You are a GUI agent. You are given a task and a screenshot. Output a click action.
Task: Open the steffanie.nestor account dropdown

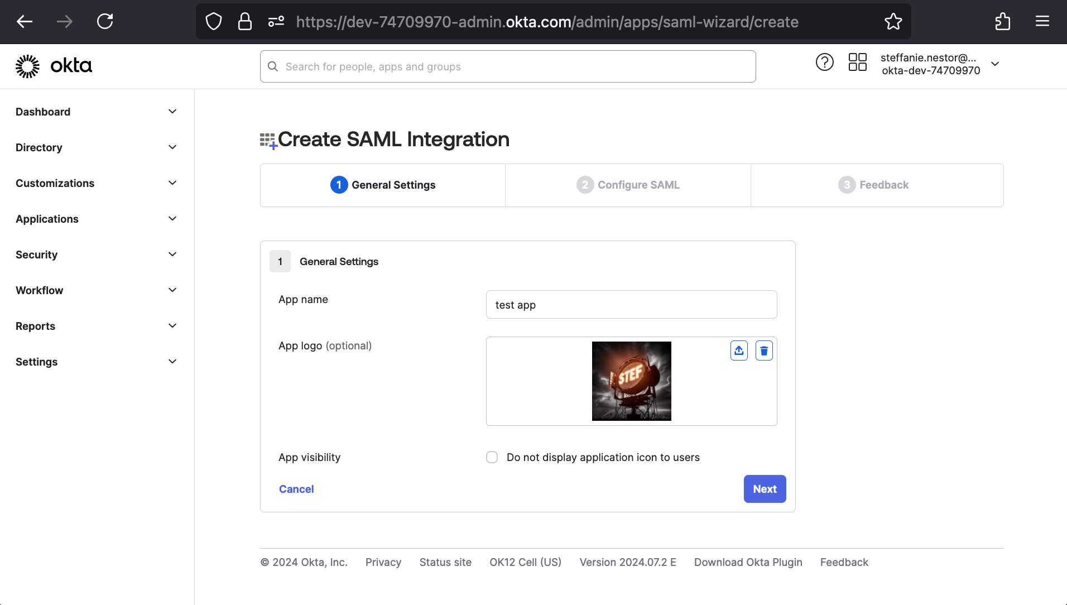click(x=940, y=64)
